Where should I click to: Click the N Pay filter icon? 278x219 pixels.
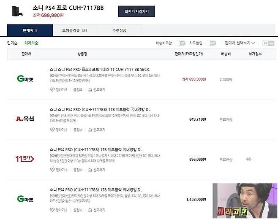(x=268, y=43)
